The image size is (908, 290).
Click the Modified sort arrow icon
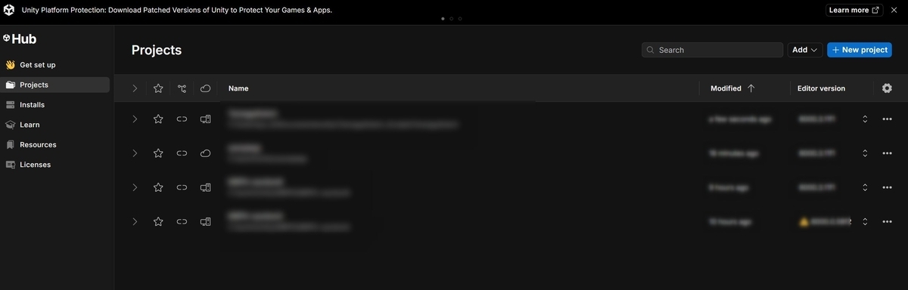pyautogui.click(x=751, y=88)
